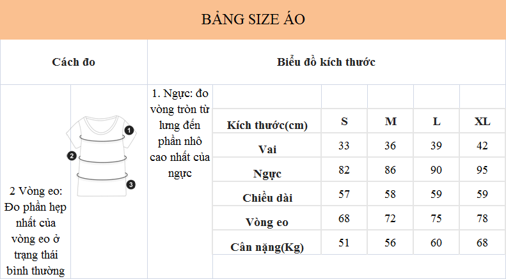Select the t-shirt measurement illustration
Viewport: 506px width, 279px height.
101,156
